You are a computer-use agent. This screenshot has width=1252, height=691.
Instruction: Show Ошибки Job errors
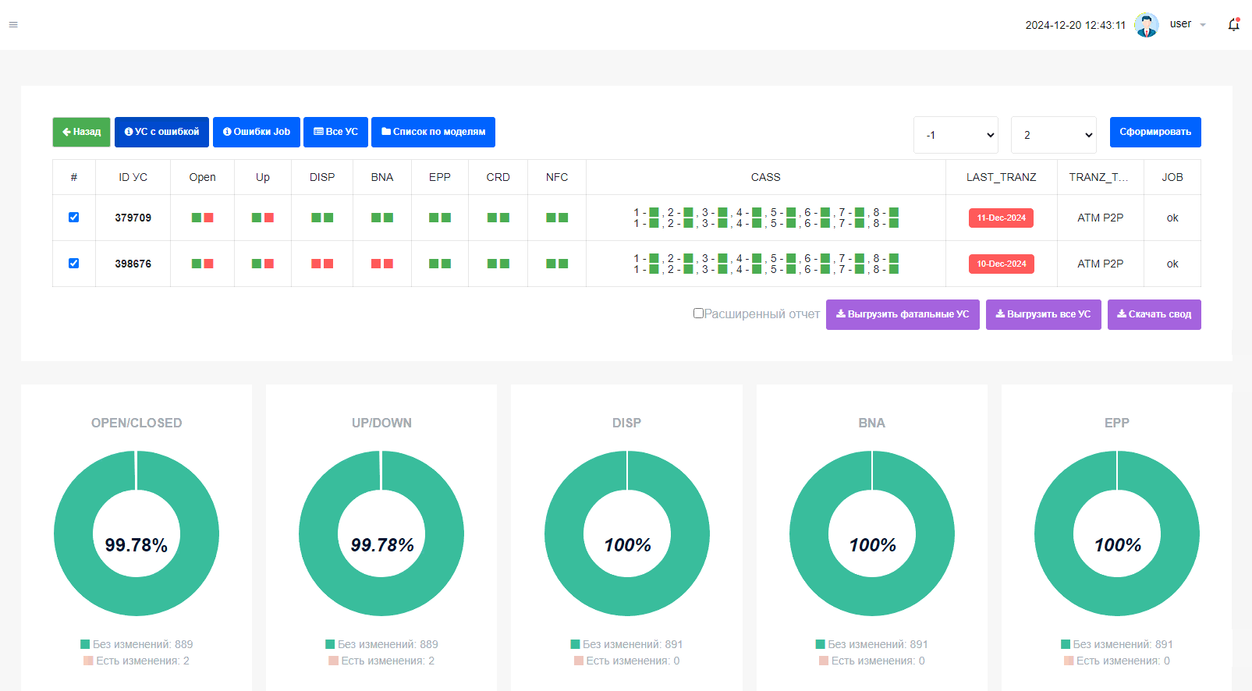point(257,132)
